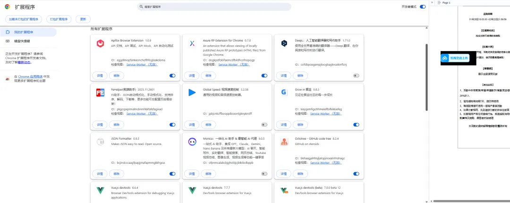The width and height of the screenshot is (510, 203).
Task: Disable the Axure RP Extension toggle
Action: tap(264, 76)
